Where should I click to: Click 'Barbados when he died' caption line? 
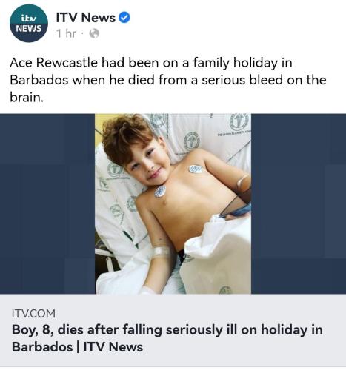click(82, 80)
